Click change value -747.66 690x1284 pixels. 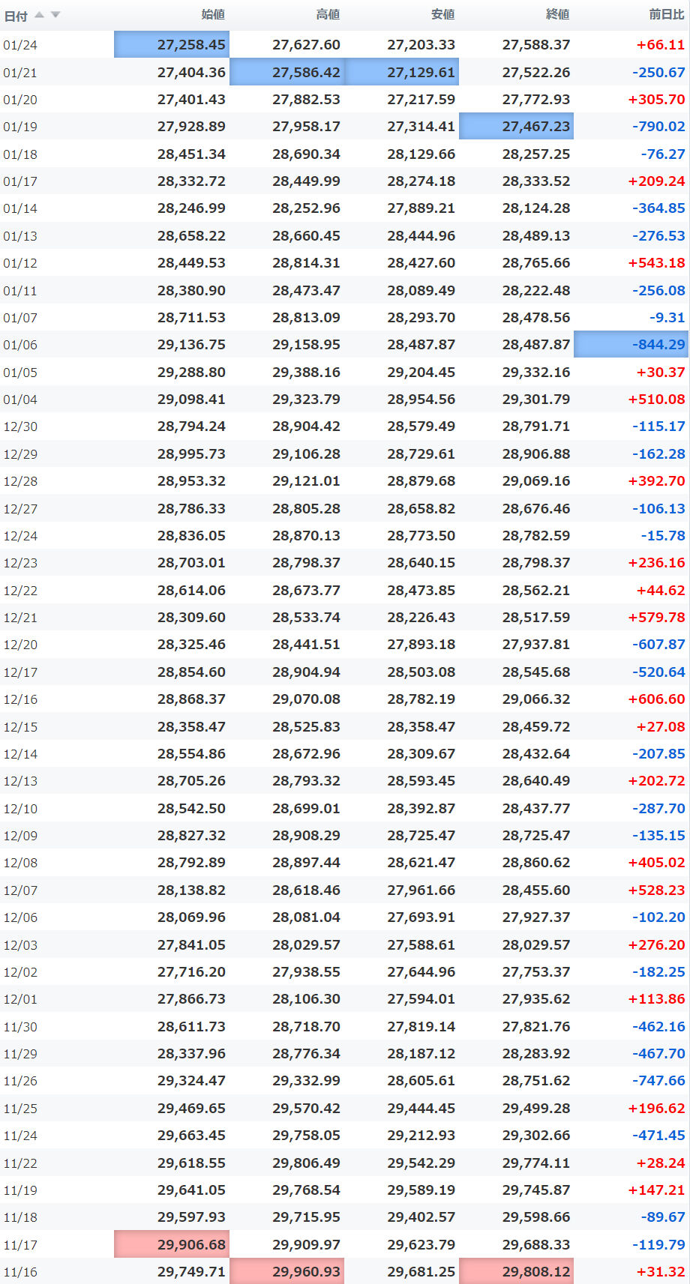(x=658, y=1081)
